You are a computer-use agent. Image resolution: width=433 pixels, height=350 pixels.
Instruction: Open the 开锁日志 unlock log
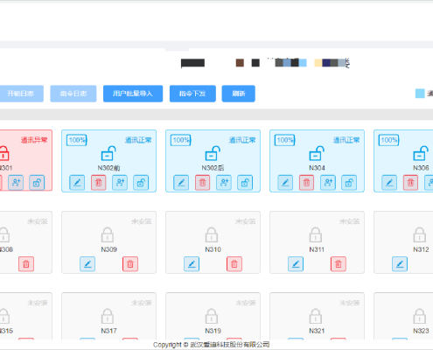(x=21, y=94)
